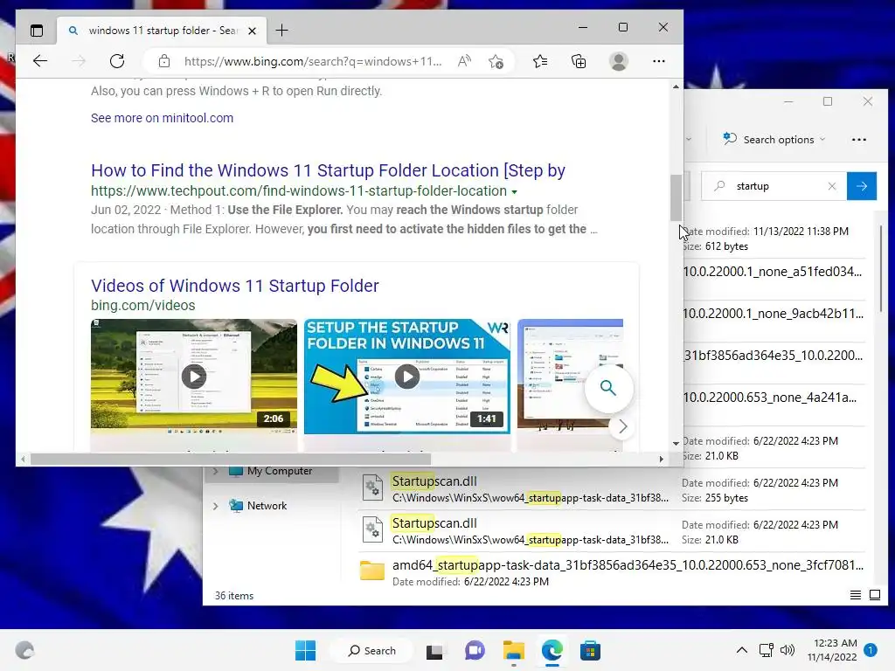This screenshot has height=671, width=895.
Task: Open Edge Settings and more menu
Action: [x=659, y=61]
